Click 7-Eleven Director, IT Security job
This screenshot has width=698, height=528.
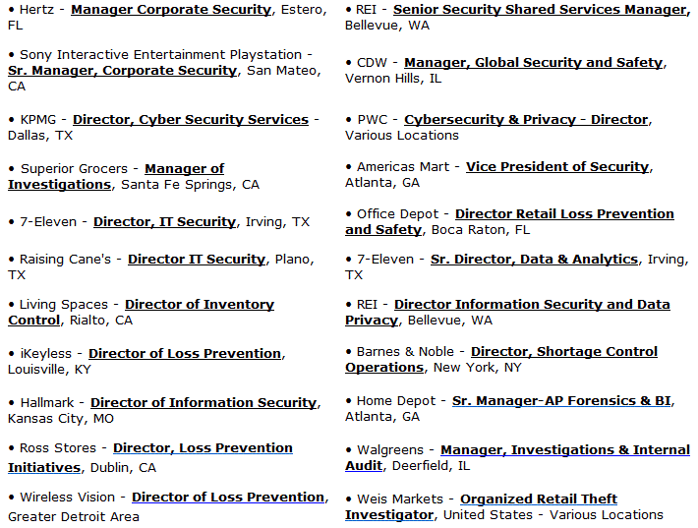coord(164,221)
